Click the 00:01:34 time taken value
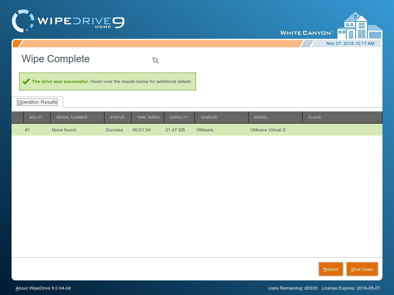Image resolution: width=394 pixels, height=295 pixels. coord(142,130)
